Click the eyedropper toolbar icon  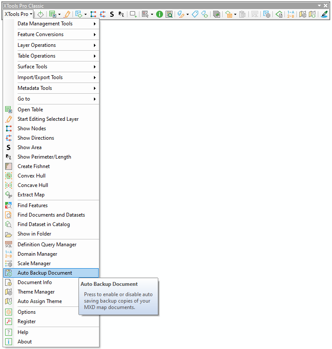coord(324,14)
